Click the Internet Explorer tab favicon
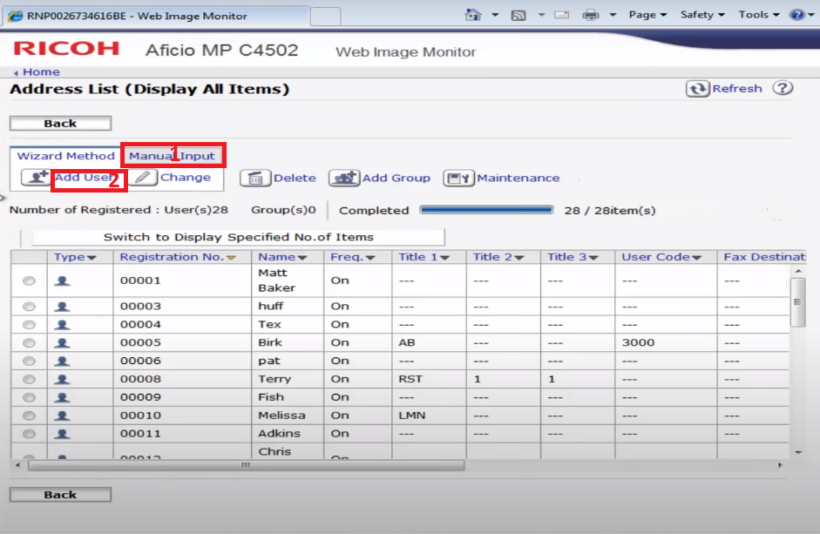The height and width of the screenshot is (534, 820). pyautogui.click(x=15, y=16)
